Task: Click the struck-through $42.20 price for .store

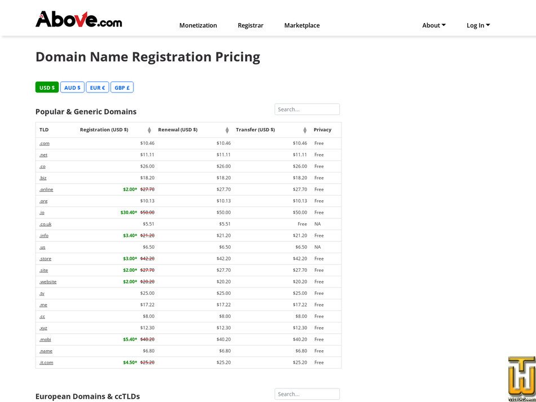Action: (147, 259)
